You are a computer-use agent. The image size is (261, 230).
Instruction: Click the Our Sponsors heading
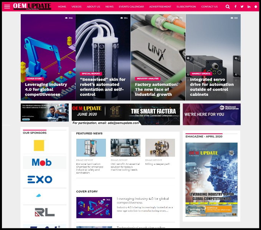click(x=35, y=133)
